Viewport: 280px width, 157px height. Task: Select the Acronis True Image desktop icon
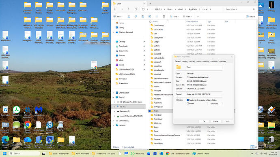click(x=50, y=142)
